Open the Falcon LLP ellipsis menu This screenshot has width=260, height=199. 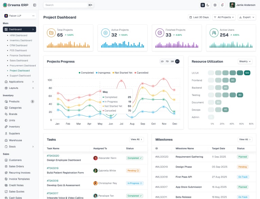click(33, 16)
